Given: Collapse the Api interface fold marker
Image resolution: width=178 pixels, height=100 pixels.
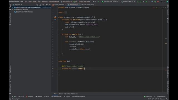Looking at the screenshot, I should pyautogui.click(x=58, y=61).
